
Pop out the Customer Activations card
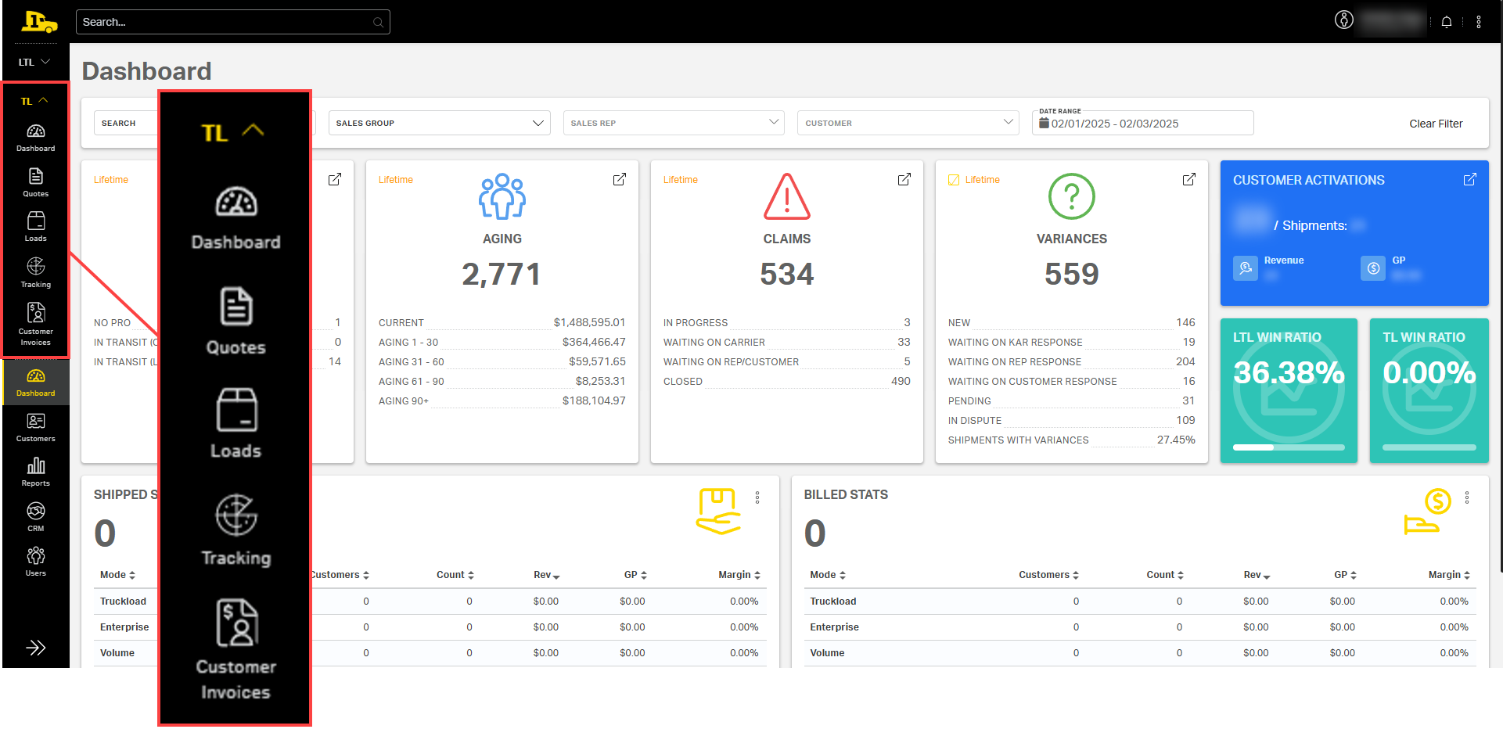click(x=1469, y=180)
